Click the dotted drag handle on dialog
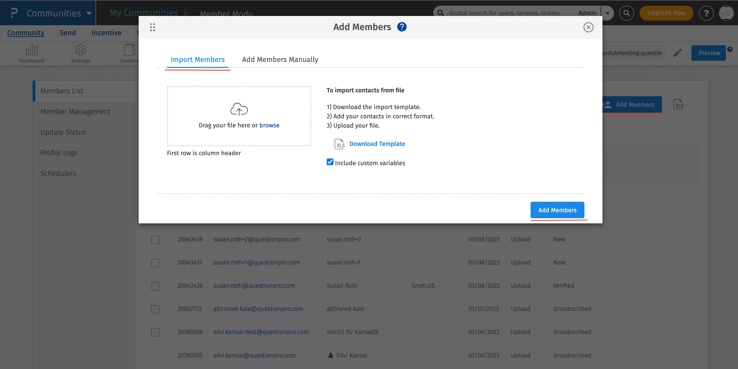The width and height of the screenshot is (738, 369). click(x=152, y=28)
